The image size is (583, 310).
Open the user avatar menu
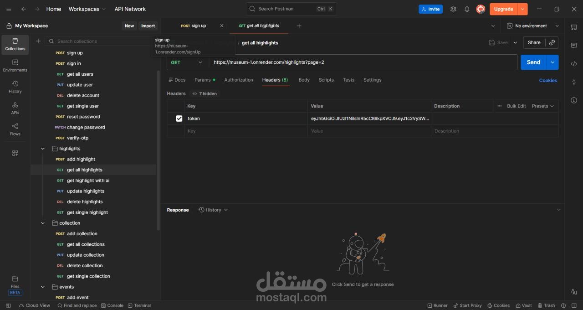click(x=481, y=9)
